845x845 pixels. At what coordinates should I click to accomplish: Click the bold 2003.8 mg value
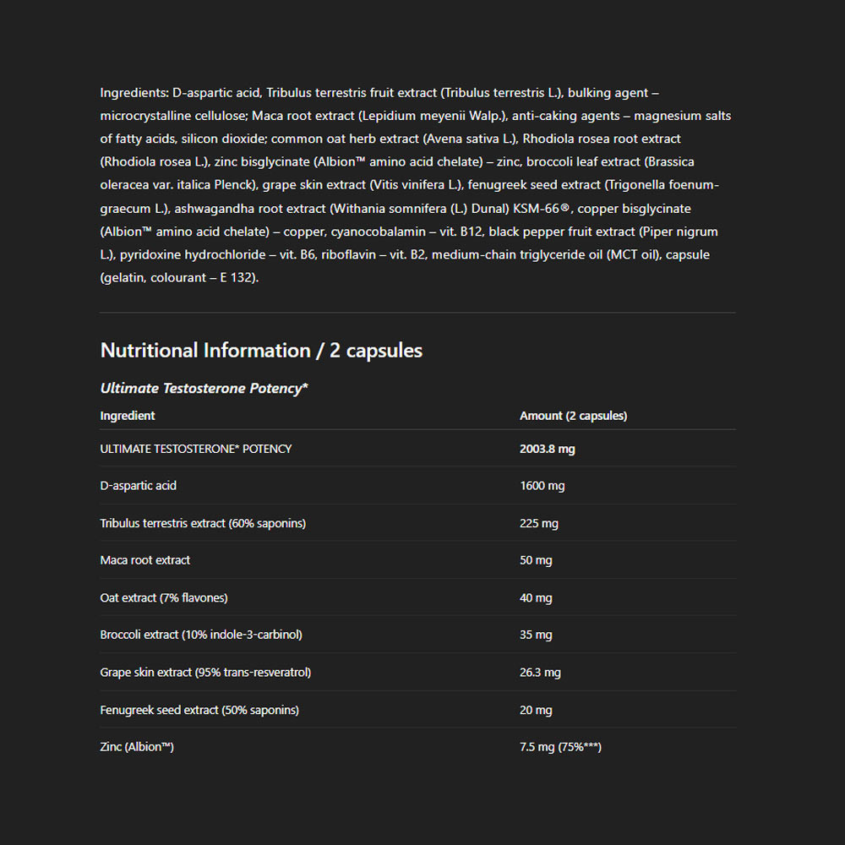547,449
